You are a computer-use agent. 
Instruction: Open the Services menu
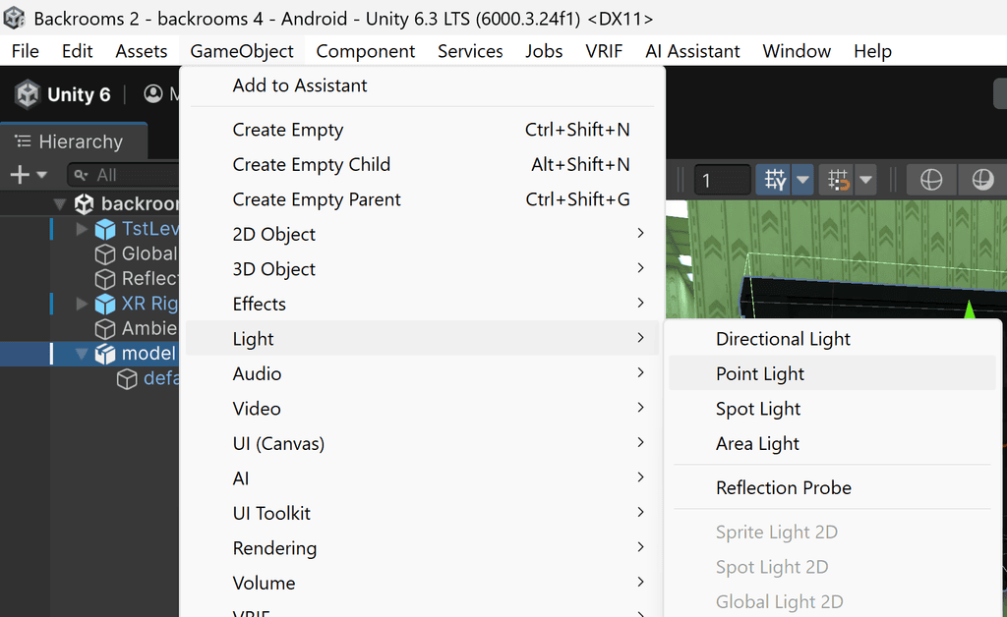(x=470, y=51)
